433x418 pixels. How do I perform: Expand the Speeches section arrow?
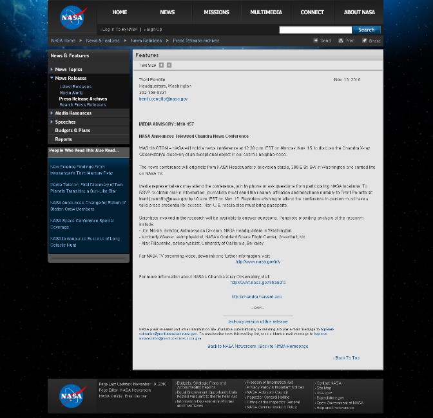click(52, 122)
